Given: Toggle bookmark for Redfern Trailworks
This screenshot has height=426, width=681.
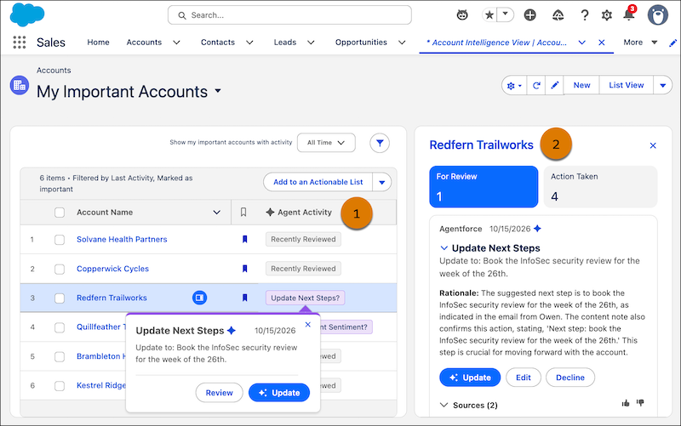Looking at the screenshot, I should point(245,298).
